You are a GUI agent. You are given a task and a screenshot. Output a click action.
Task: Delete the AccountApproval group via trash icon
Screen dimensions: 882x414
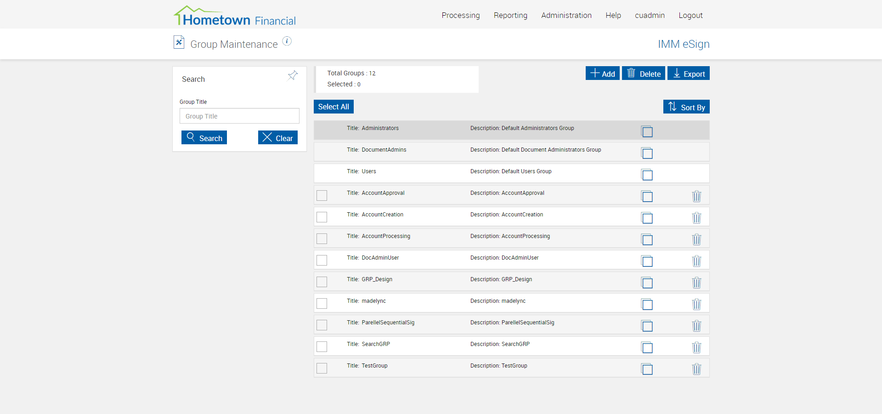(x=696, y=196)
